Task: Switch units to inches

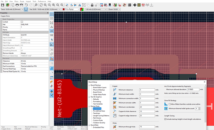Action: [51, 27]
